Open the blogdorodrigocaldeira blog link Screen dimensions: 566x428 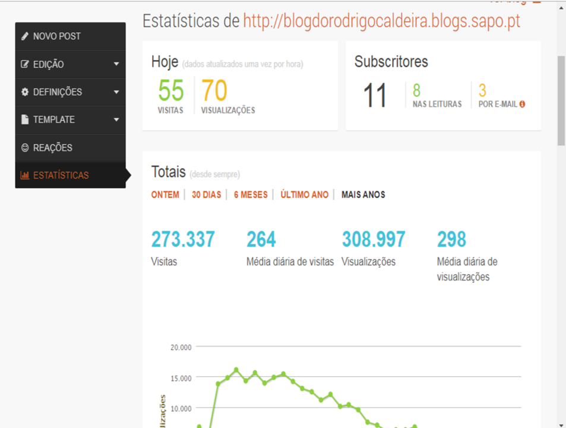tap(382, 21)
